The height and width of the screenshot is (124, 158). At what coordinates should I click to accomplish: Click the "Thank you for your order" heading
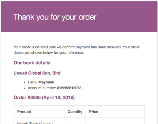tap(55, 17)
